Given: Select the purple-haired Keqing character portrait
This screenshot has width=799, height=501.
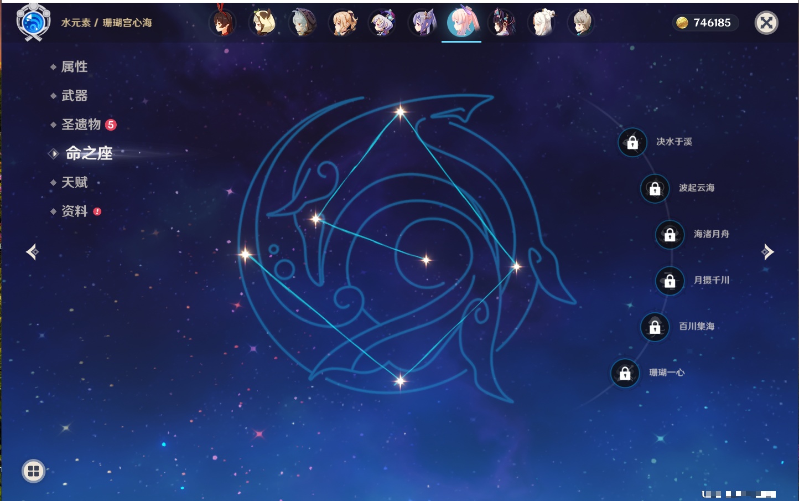Looking at the screenshot, I should [422, 23].
